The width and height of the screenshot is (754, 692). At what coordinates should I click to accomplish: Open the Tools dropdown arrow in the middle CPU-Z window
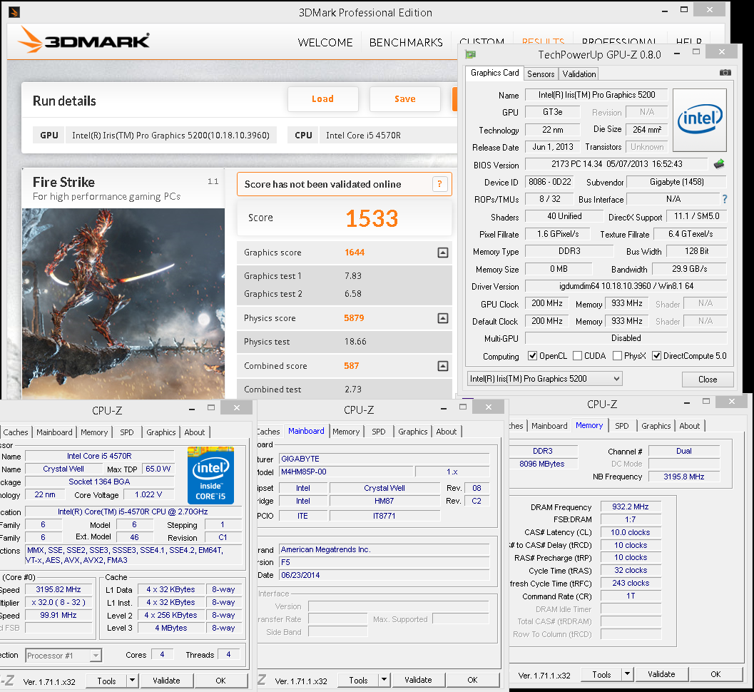click(x=384, y=680)
